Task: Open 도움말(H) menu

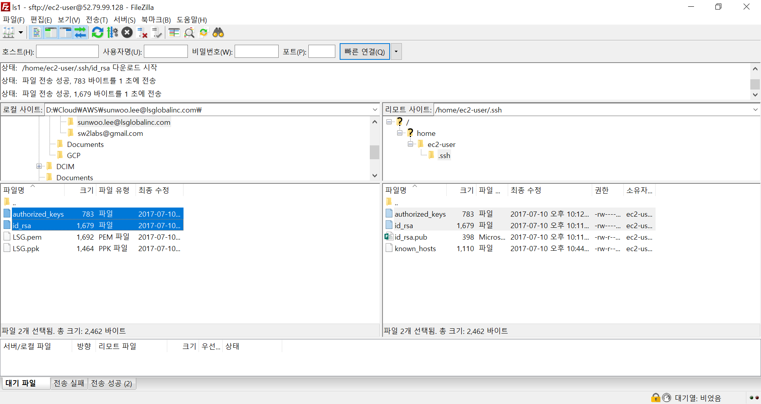Action: point(192,20)
